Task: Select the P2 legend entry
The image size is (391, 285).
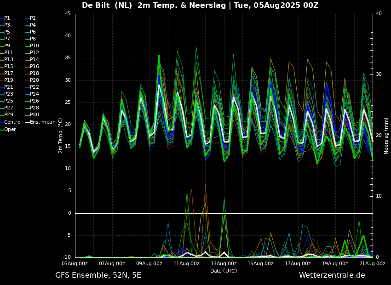Action: pyautogui.click(x=33, y=18)
